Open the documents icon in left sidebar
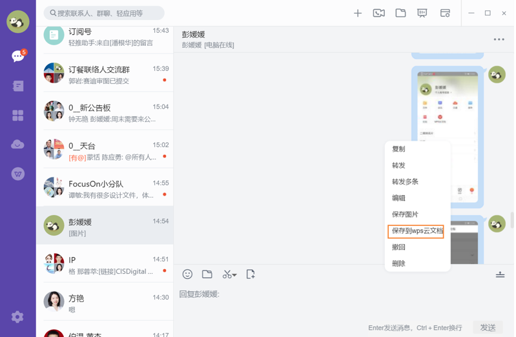Screen dimensions: 516x337 coord(17,86)
